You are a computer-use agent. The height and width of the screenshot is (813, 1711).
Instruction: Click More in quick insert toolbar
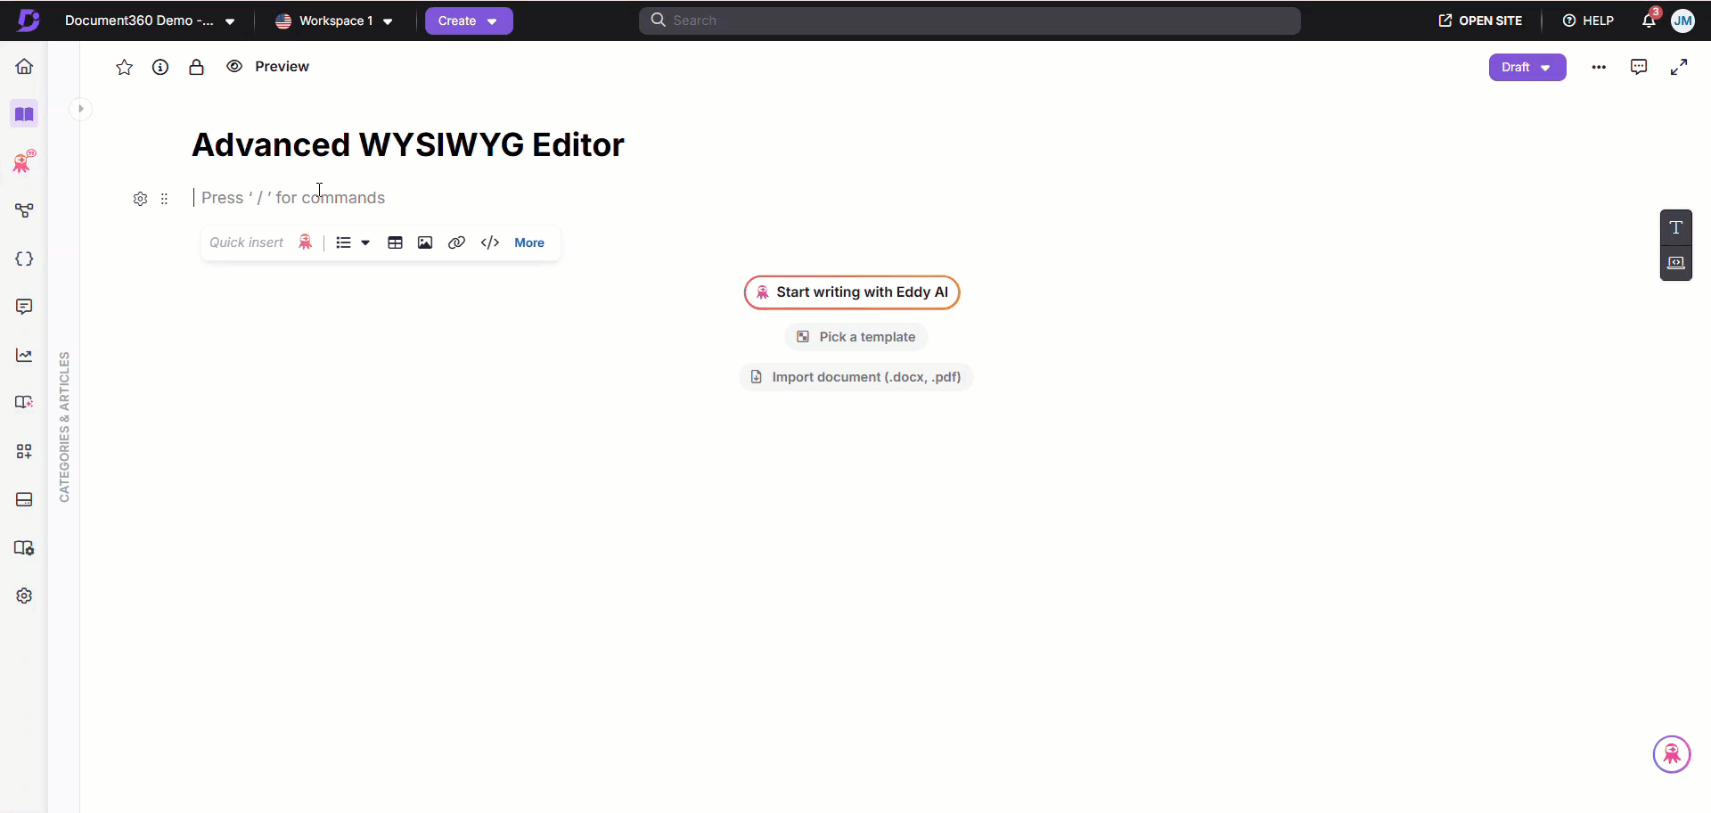coord(528,242)
